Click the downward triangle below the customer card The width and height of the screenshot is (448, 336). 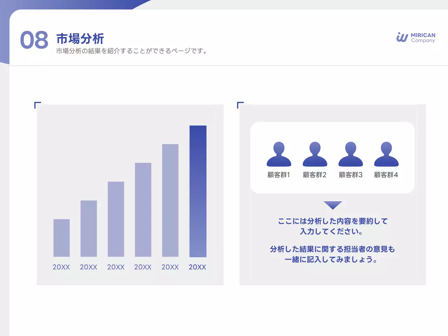click(332, 205)
